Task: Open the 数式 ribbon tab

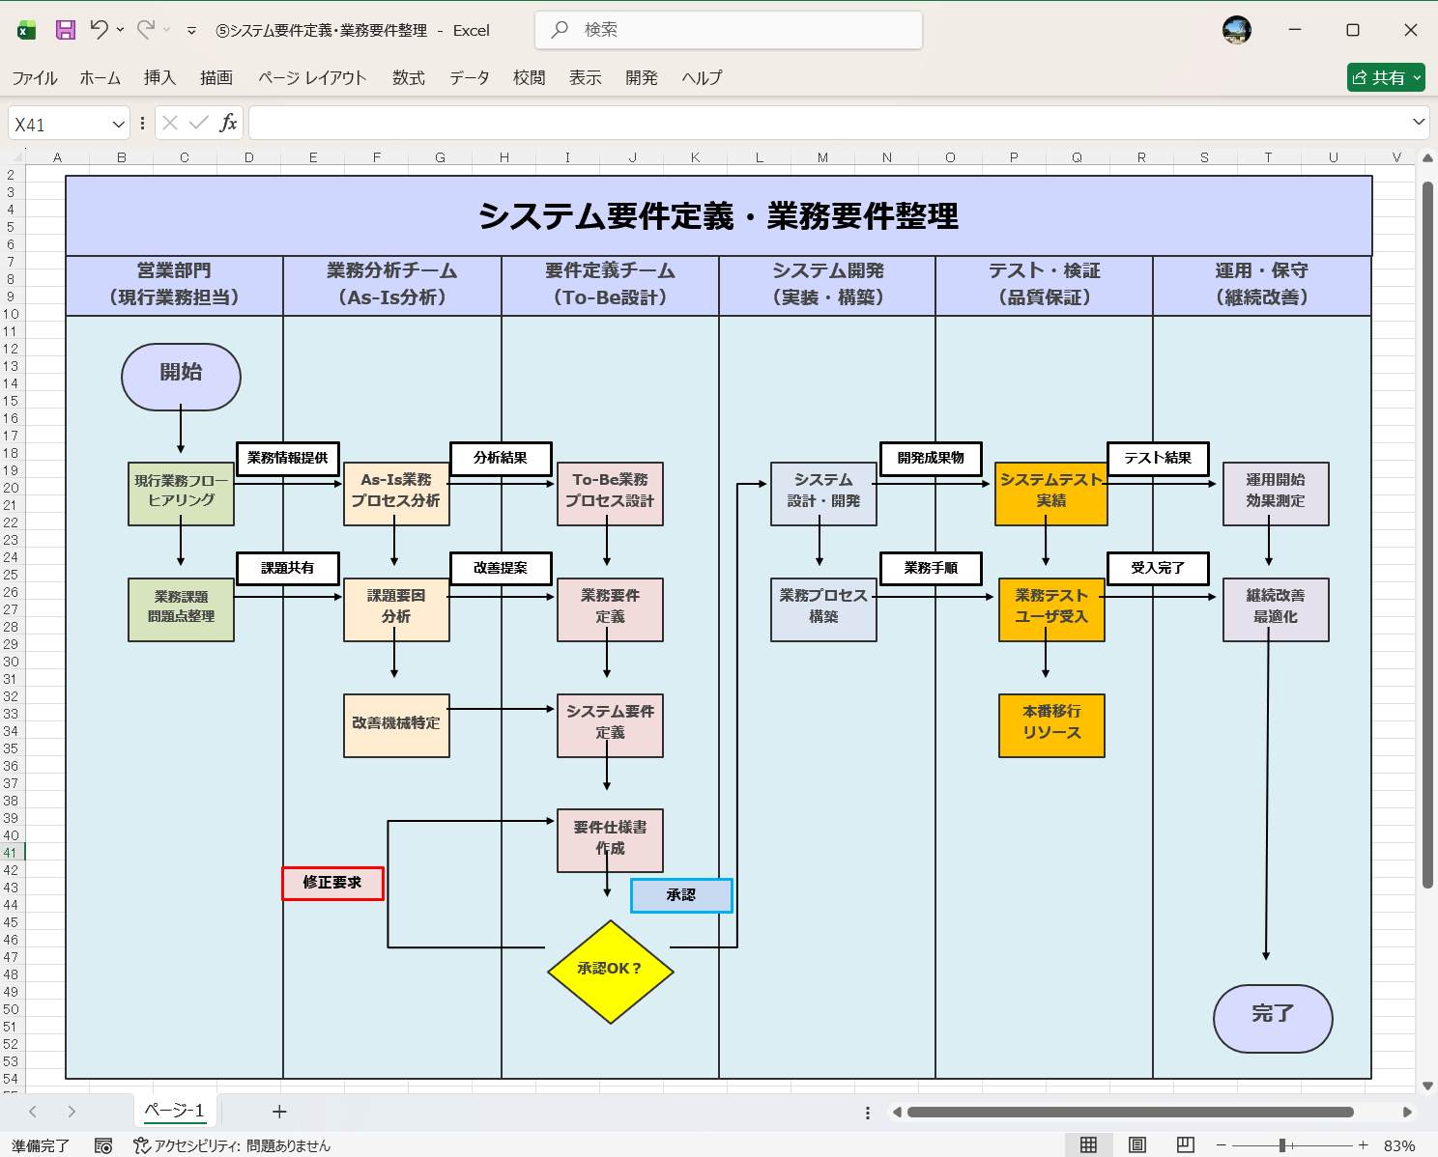Action: point(408,78)
